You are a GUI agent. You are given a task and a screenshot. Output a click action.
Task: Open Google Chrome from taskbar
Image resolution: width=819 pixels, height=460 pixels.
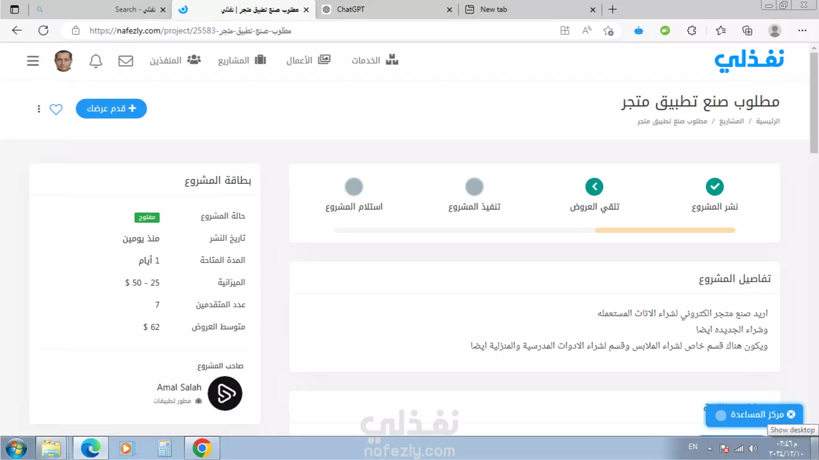point(202,448)
